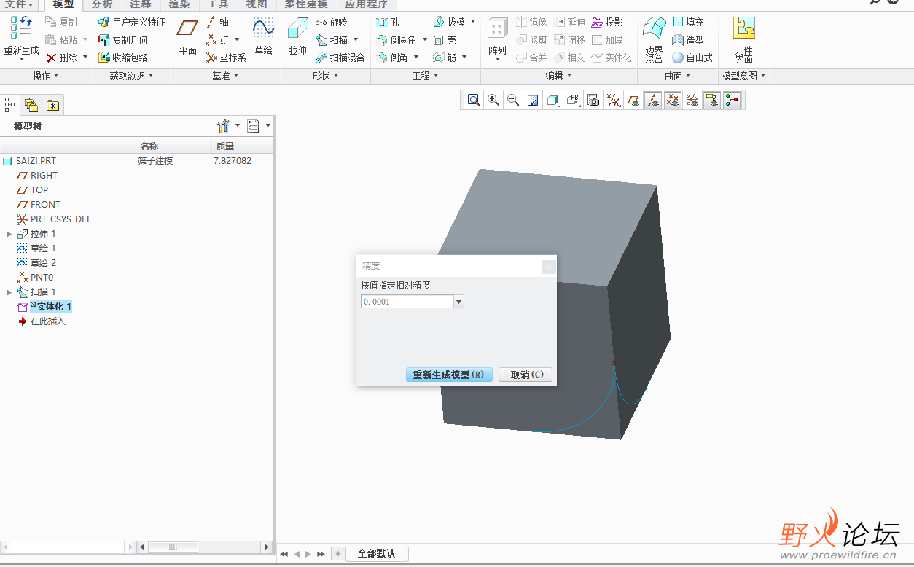Click the camera saved-views icon
The height and width of the screenshot is (567, 914).
pyautogui.click(x=593, y=101)
